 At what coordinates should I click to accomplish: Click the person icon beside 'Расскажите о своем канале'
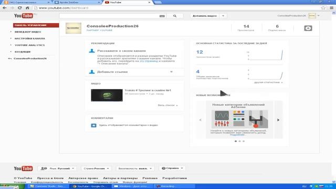pos(92,51)
